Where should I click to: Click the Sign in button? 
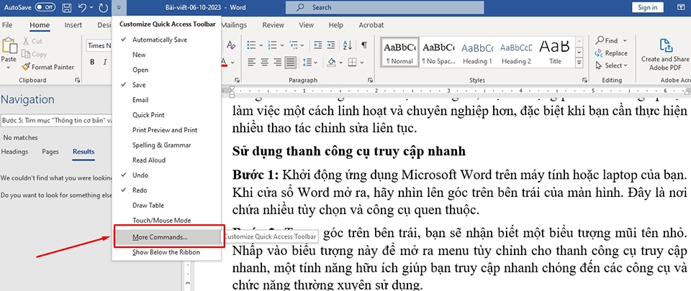pos(647,7)
